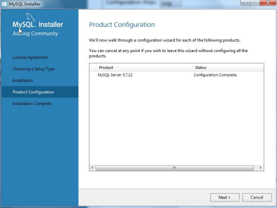Image resolution: width=277 pixels, height=208 pixels.
Task: Click the horizontal scrollbar left arrow
Action: tap(92, 168)
